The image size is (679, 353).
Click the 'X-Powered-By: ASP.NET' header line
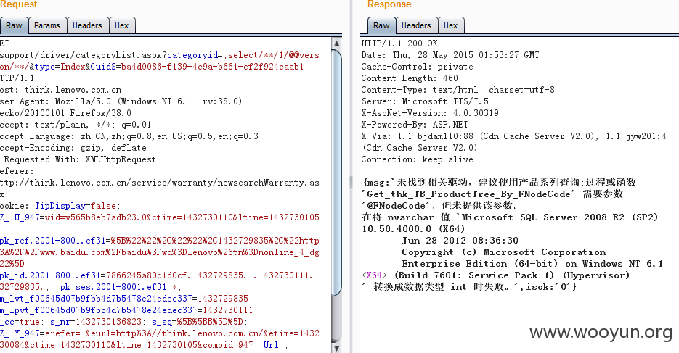(x=415, y=125)
